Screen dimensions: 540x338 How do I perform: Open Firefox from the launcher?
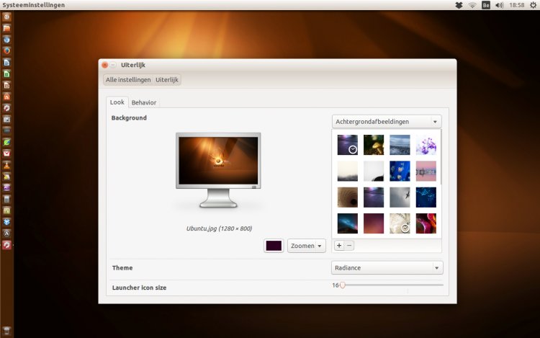(x=6, y=50)
